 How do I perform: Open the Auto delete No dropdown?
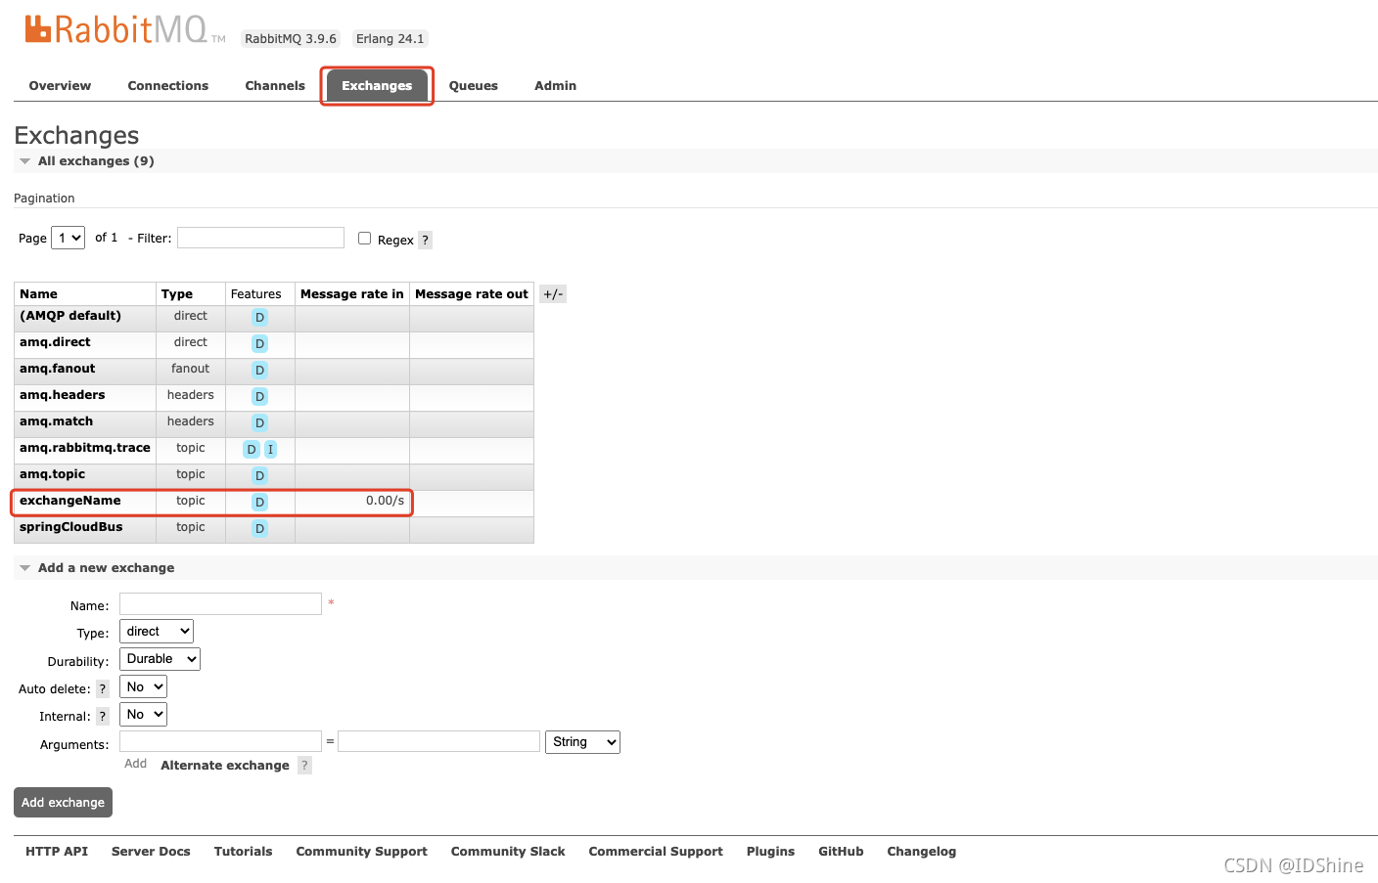coord(143,686)
